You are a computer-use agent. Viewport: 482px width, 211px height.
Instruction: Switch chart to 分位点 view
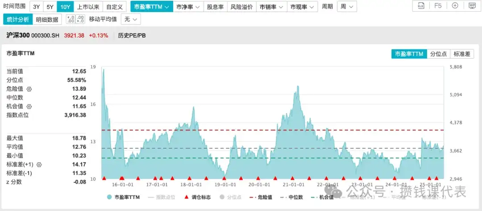pos(438,54)
